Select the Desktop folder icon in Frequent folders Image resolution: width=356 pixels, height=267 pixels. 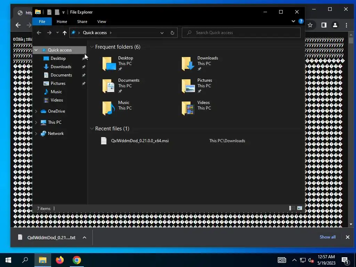click(109, 64)
